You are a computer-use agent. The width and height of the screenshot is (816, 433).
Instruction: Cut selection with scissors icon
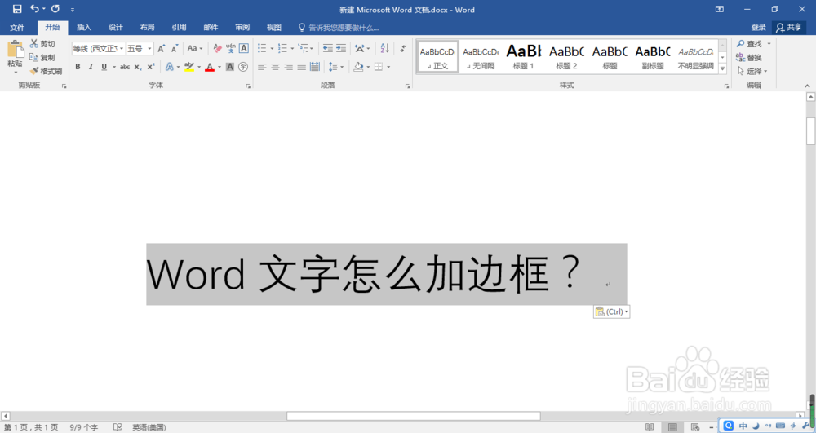[x=34, y=44]
